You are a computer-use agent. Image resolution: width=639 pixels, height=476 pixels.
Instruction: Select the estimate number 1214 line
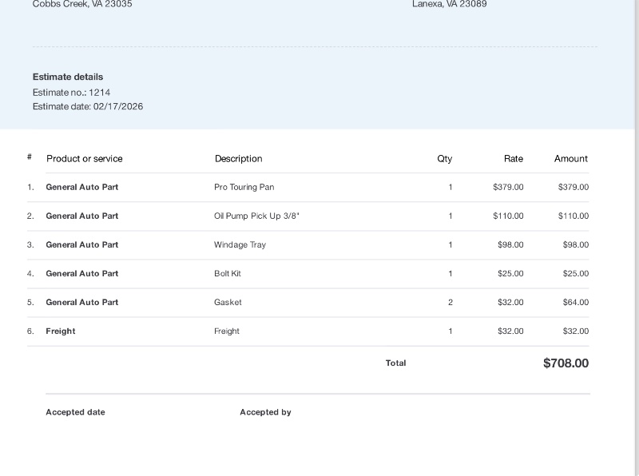pos(71,92)
